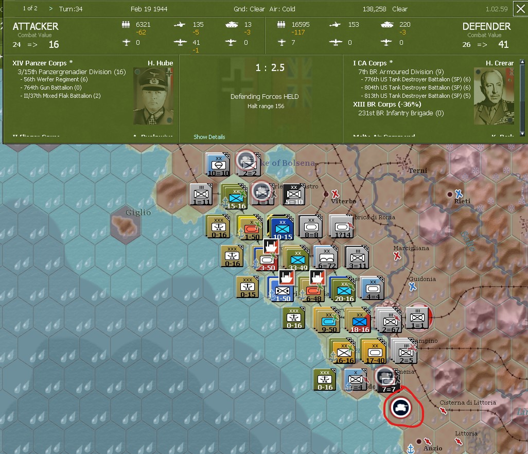Open I CA Corps entry
This screenshot has height=454, width=528.
tap(373, 63)
